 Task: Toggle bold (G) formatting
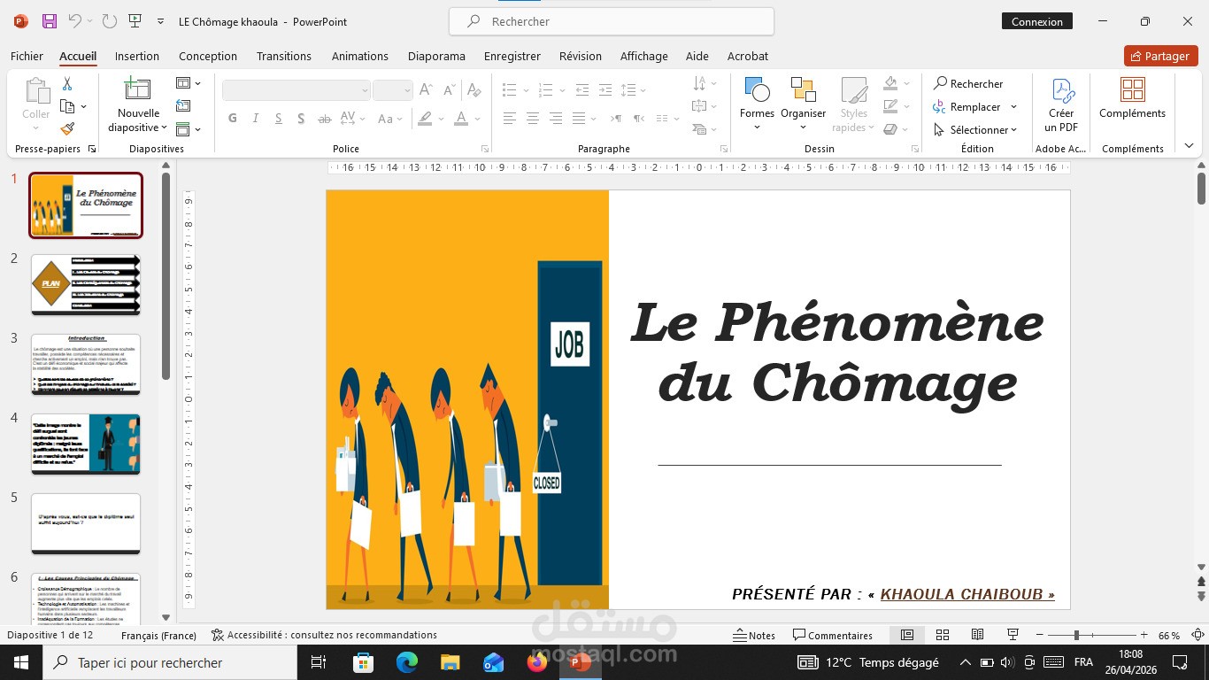click(x=233, y=118)
